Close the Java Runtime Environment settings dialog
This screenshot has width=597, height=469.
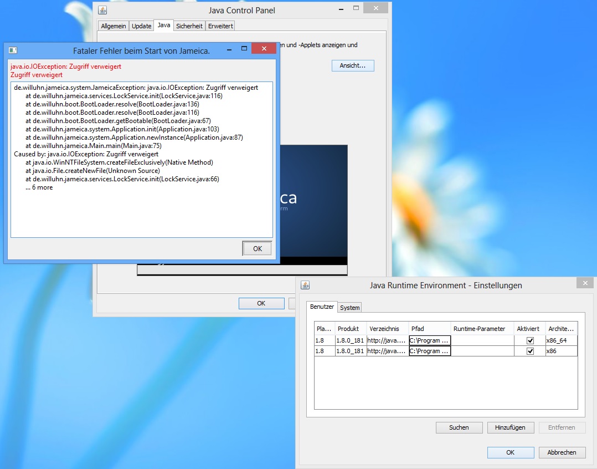(x=585, y=283)
